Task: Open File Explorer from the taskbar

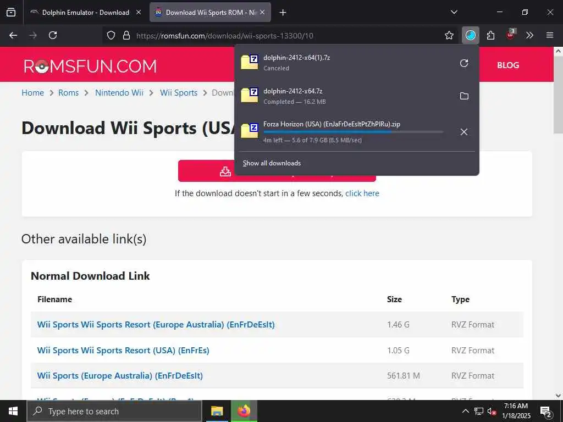Action: pyautogui.click(x=217, y=411)
